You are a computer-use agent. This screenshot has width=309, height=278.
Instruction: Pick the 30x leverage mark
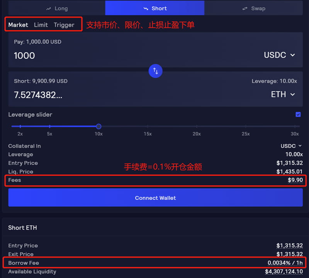pos(295,126)
